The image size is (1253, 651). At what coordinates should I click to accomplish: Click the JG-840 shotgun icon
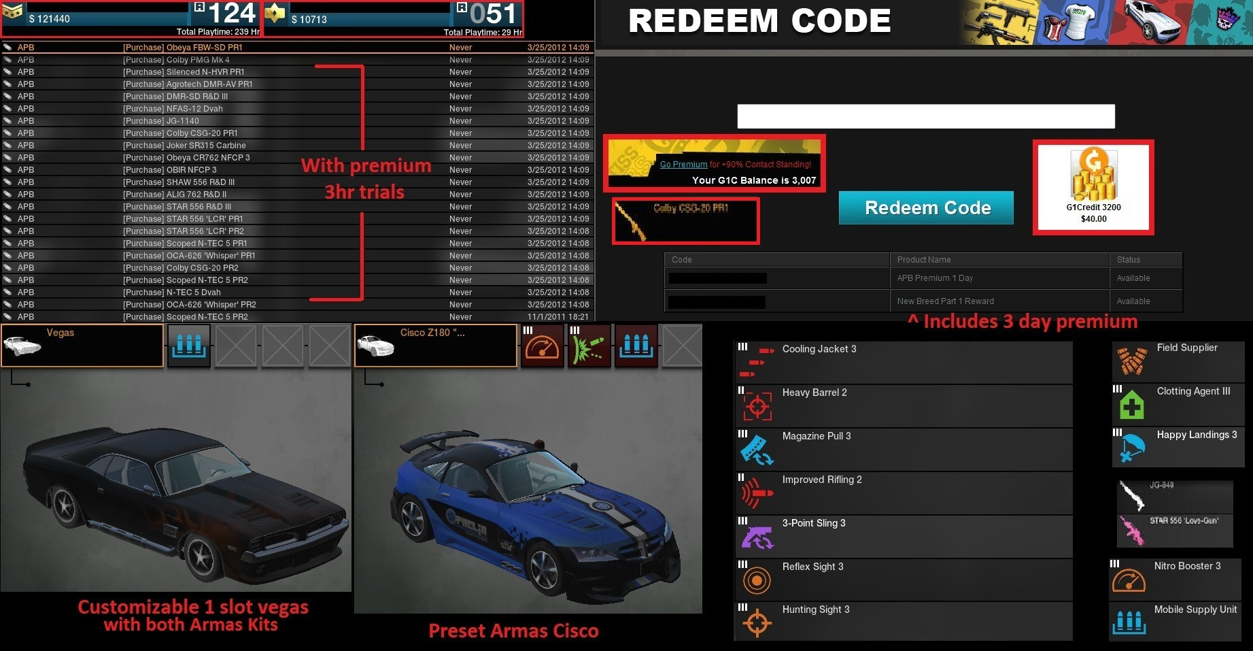pyautogui.click(x=1133, y=497)
